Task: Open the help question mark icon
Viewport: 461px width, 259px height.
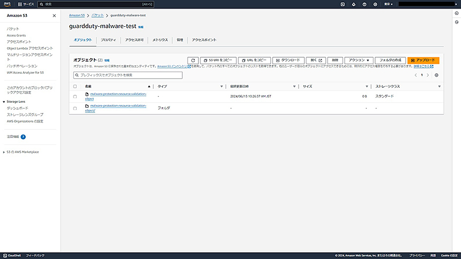Action: pyautogui.click(x=365, y=4)
